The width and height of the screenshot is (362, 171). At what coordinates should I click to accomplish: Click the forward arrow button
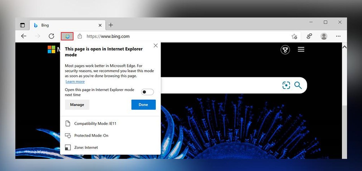(x=37, y=36)
